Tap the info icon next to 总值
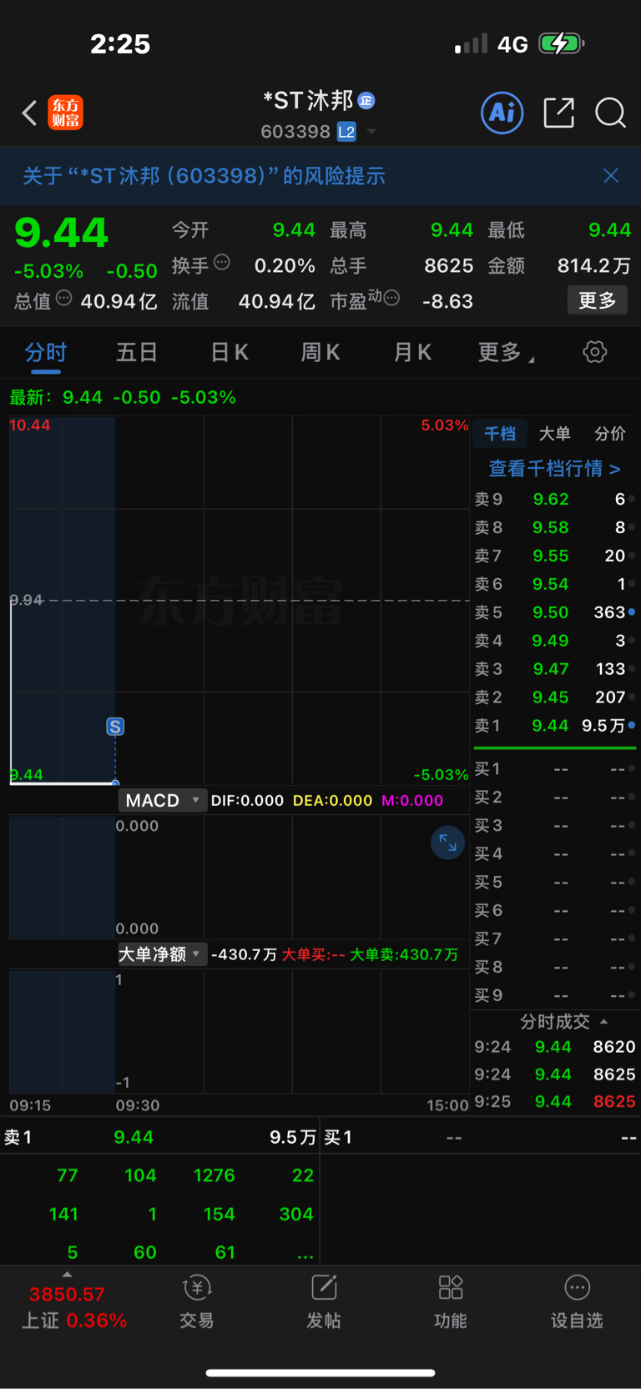Viewport: 641px width, 1389px height. point(64,298)
